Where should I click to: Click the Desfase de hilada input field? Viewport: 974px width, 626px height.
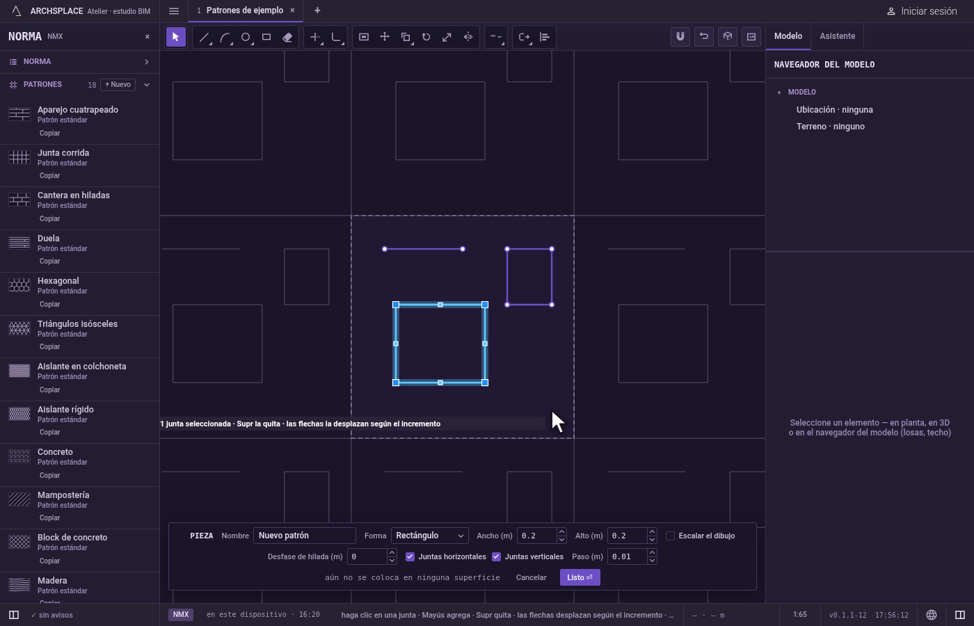pos(367,556)
